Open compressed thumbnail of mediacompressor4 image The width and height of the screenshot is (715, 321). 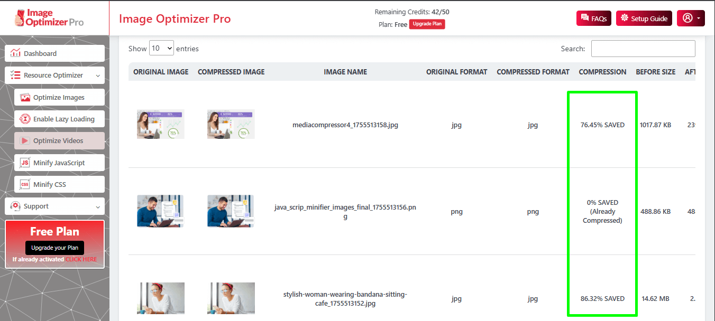point(231,124)
